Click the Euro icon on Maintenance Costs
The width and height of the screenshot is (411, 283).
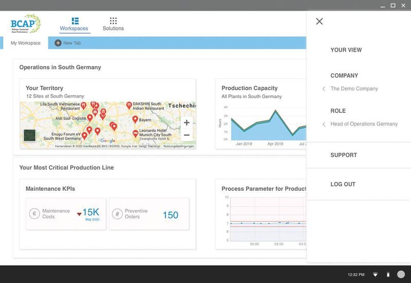[x=34, y=214]
